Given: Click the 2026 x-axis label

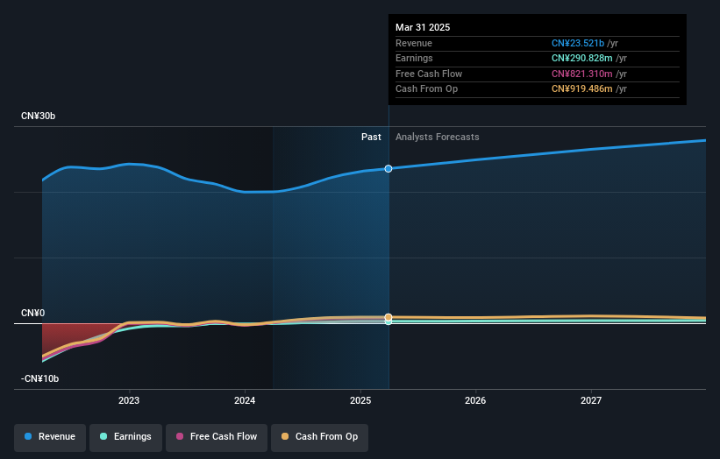Looking at the screenshot, I should [475, 400].
